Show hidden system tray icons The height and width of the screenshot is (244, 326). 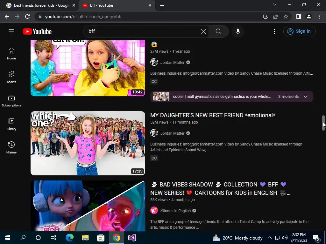pos(269,238)
